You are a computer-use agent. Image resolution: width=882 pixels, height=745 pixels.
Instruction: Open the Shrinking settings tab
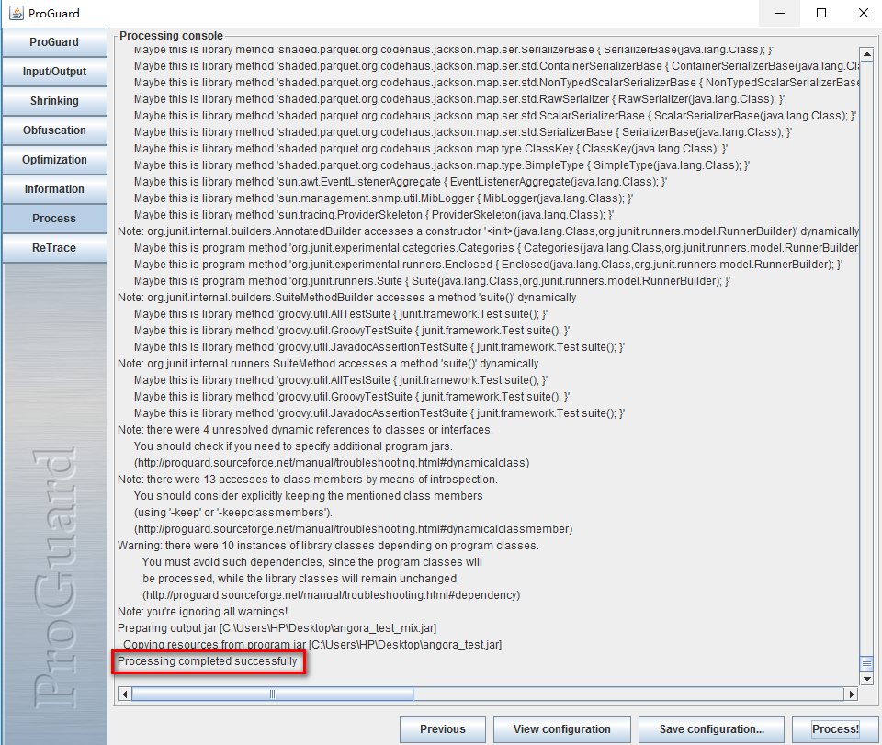pos(54,101)
